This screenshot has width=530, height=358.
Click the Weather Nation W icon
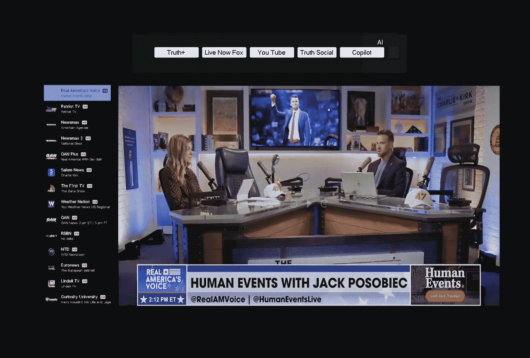tap(51, 204)
